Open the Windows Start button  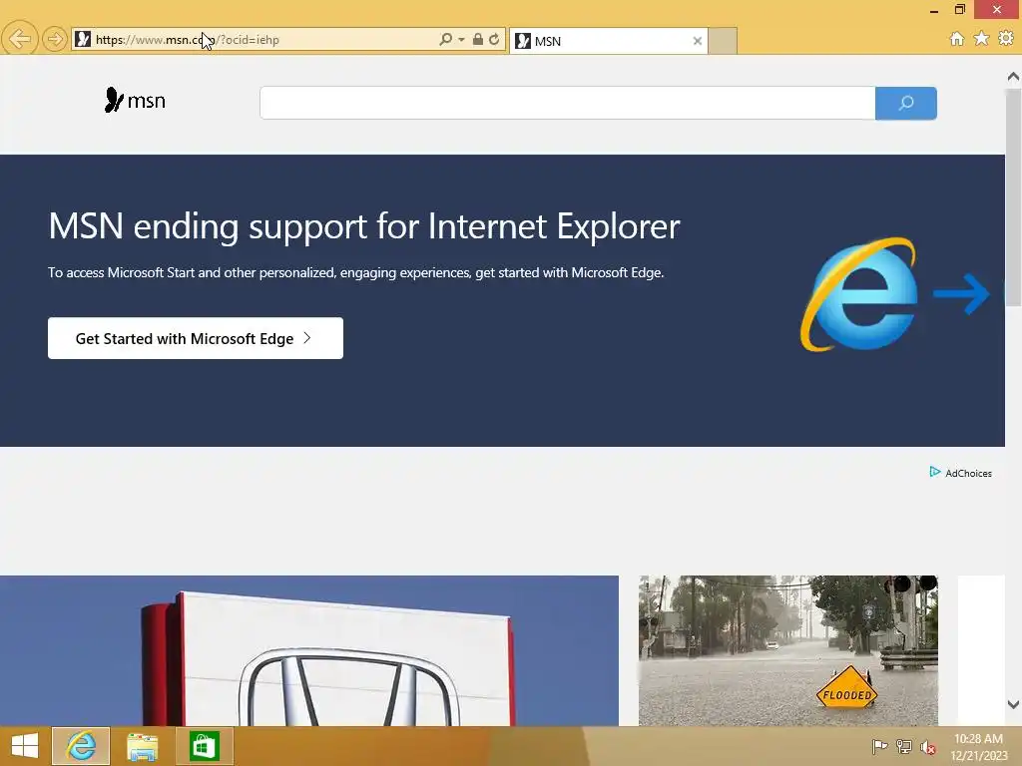point(25,746)
